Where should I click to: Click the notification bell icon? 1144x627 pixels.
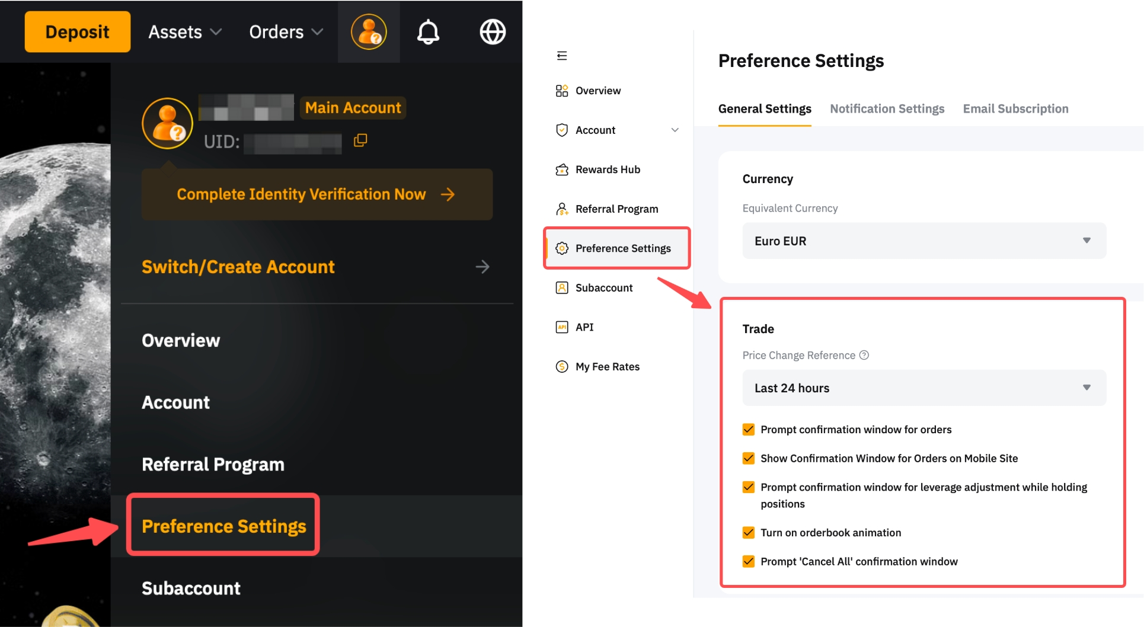click(428, 32)
